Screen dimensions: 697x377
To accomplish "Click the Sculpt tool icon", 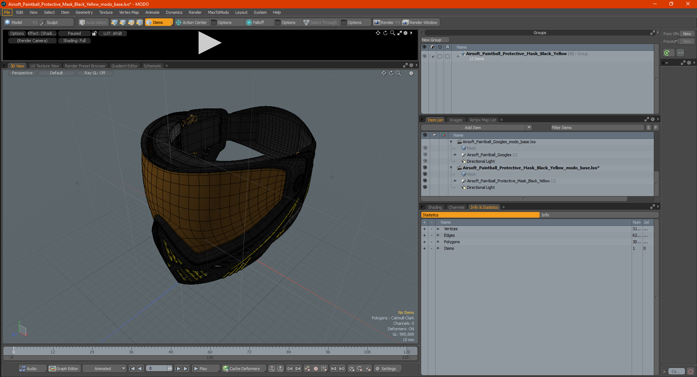I will click(42, 22).
